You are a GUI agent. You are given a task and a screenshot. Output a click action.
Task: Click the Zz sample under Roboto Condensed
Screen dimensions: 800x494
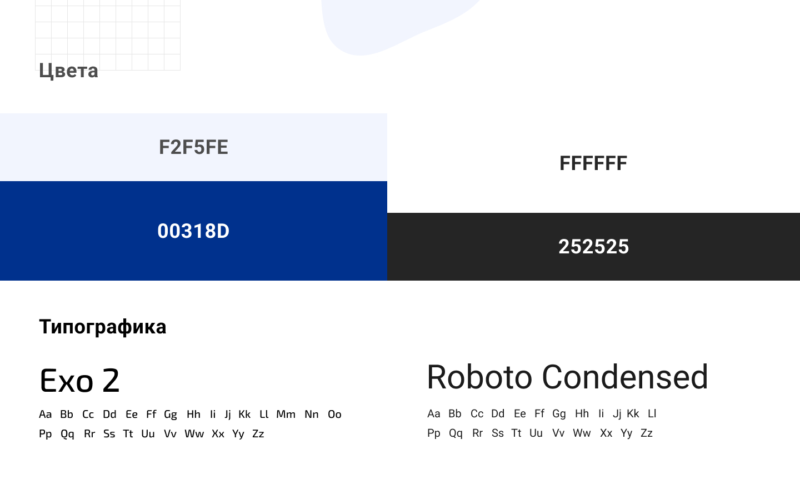[647, 433]
